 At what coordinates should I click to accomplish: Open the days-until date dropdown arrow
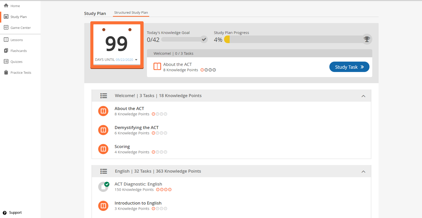point(136,60)
